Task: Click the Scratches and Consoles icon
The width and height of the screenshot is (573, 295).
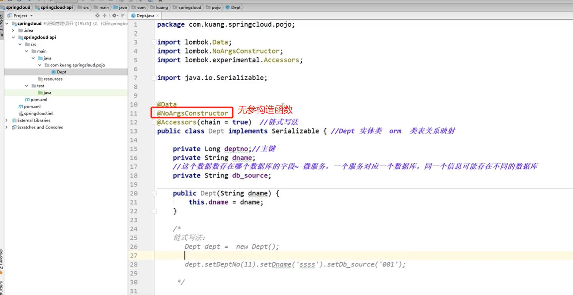Action: 14,127
